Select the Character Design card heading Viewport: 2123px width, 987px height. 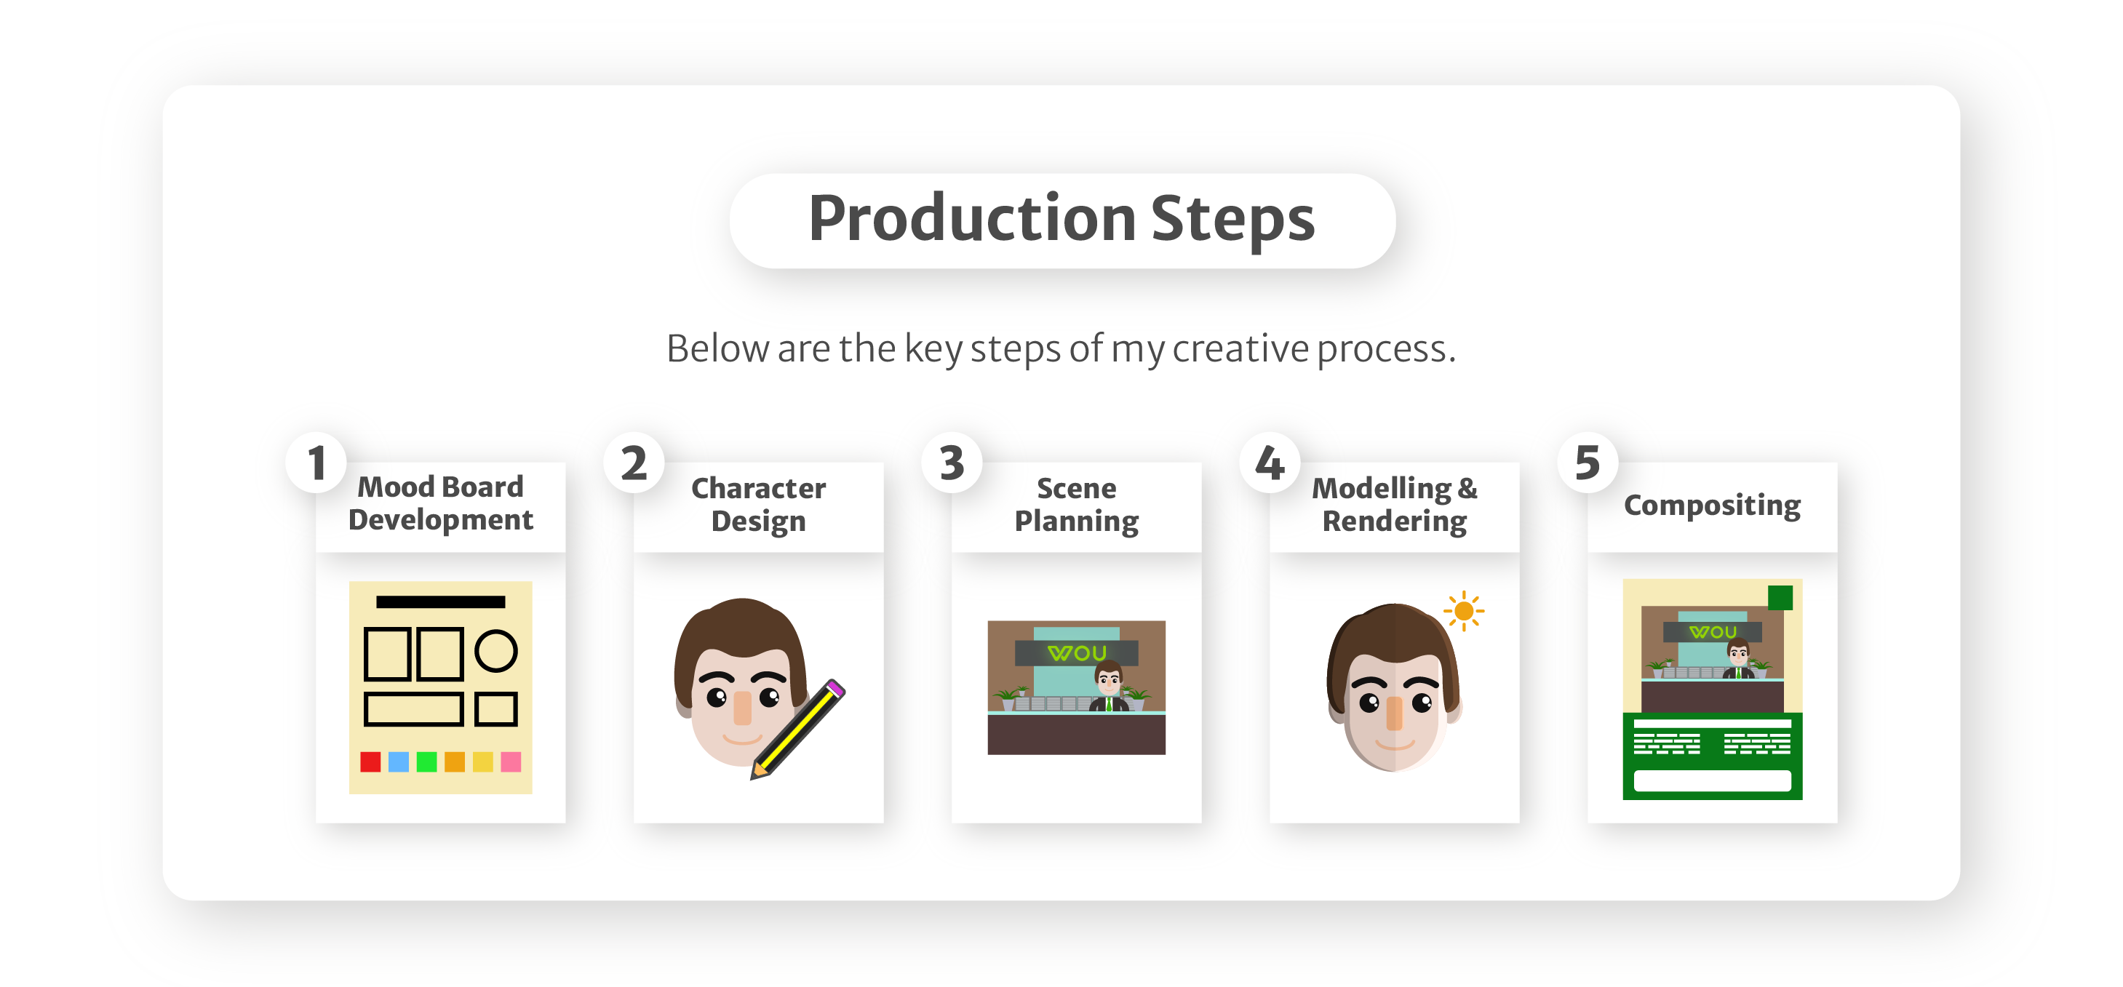[x=758, y=504]
